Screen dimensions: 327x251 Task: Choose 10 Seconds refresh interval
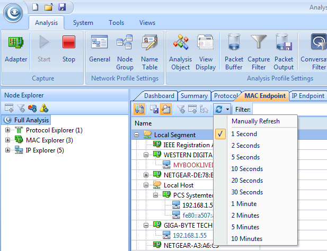[x=255, y=169]
